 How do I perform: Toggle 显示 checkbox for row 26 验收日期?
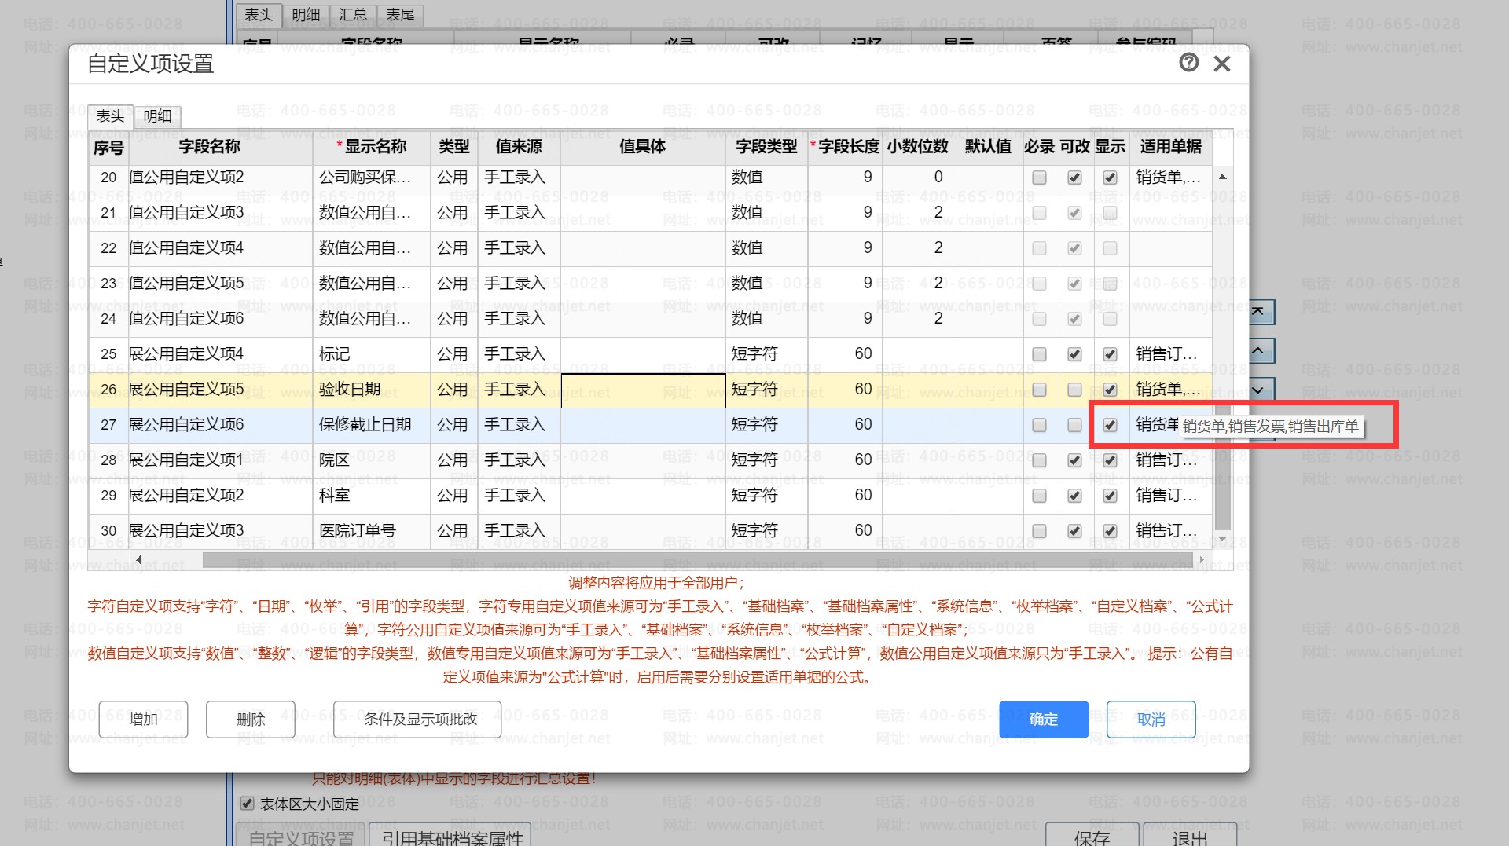[1110, 390]
